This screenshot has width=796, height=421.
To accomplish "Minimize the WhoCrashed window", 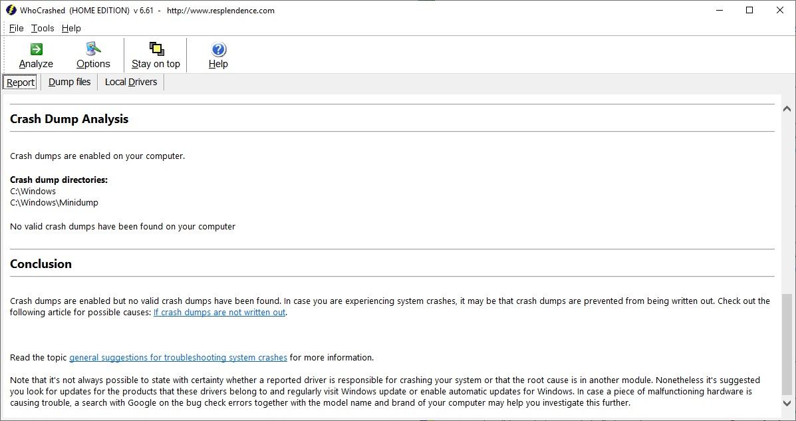I will click(x=719, y=11).
